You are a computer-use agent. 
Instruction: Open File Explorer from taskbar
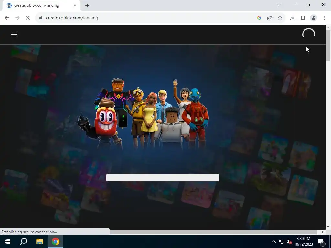(39, 242)
